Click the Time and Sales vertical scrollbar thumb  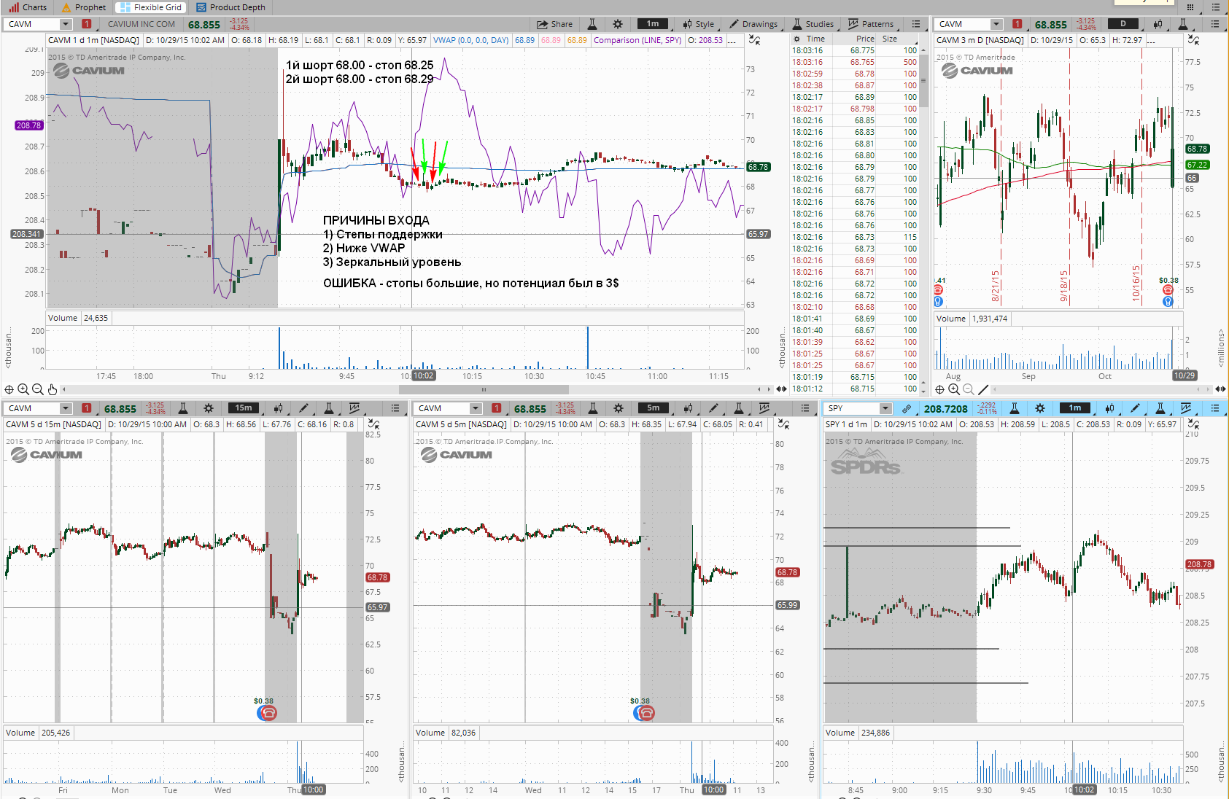[923, 82]
